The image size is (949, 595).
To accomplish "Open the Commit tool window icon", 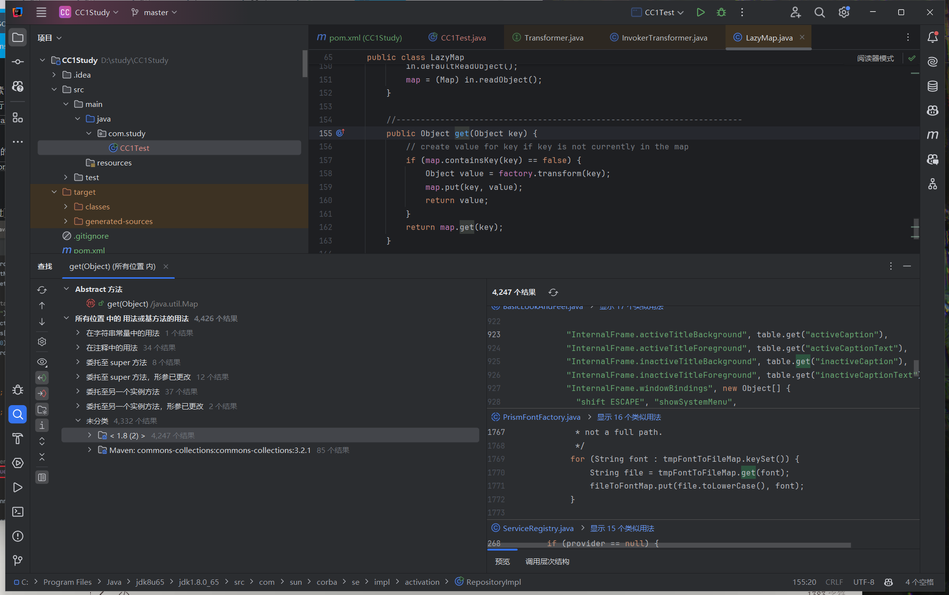I will coord(18,62).
